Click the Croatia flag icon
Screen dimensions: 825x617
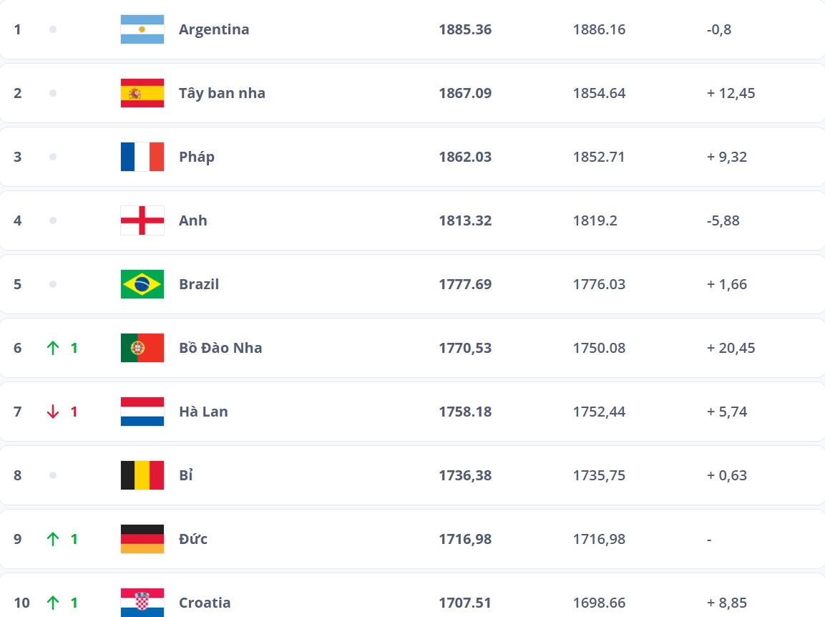coord(142,603)
